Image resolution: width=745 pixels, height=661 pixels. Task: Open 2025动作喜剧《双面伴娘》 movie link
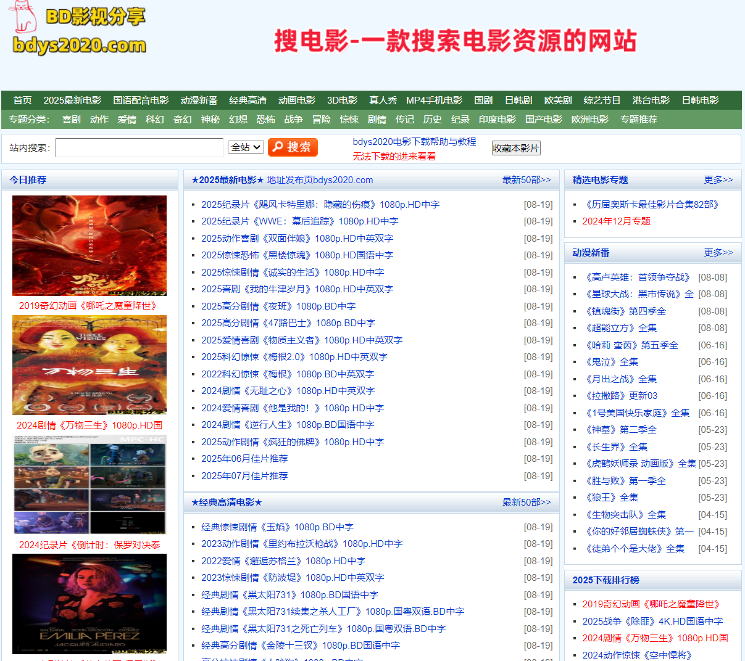(297, 239)
